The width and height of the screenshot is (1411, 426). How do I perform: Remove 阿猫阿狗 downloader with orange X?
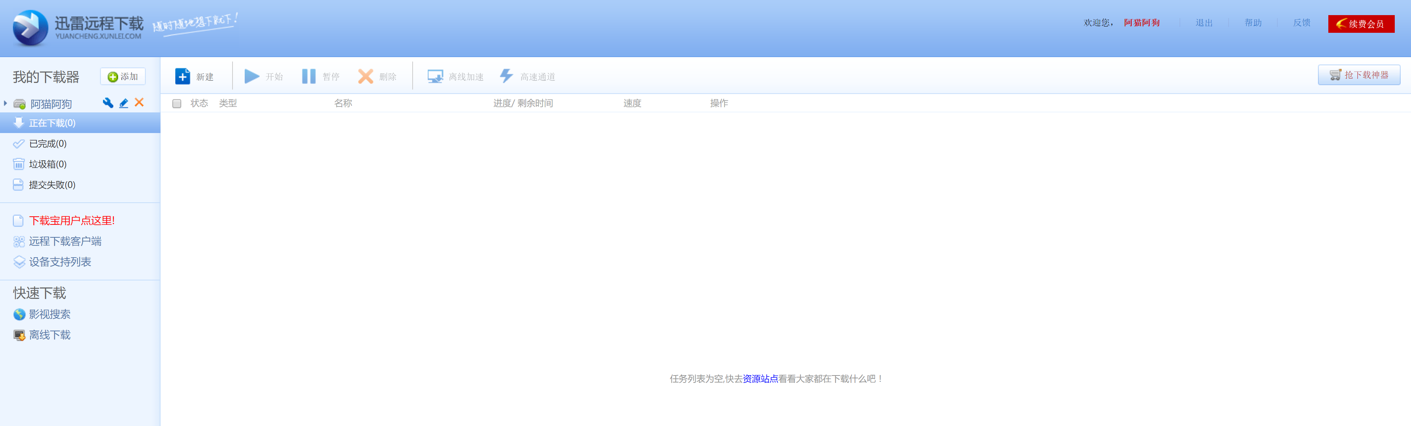coord(140,102)
